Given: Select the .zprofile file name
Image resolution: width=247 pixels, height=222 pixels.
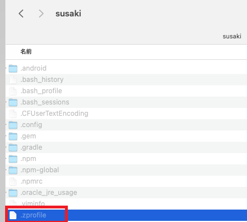Looking at the screenshot, I should [33, 215].
